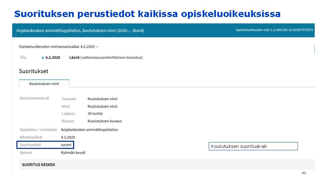Click the Koulutusmoduuli label

(34, 98)
